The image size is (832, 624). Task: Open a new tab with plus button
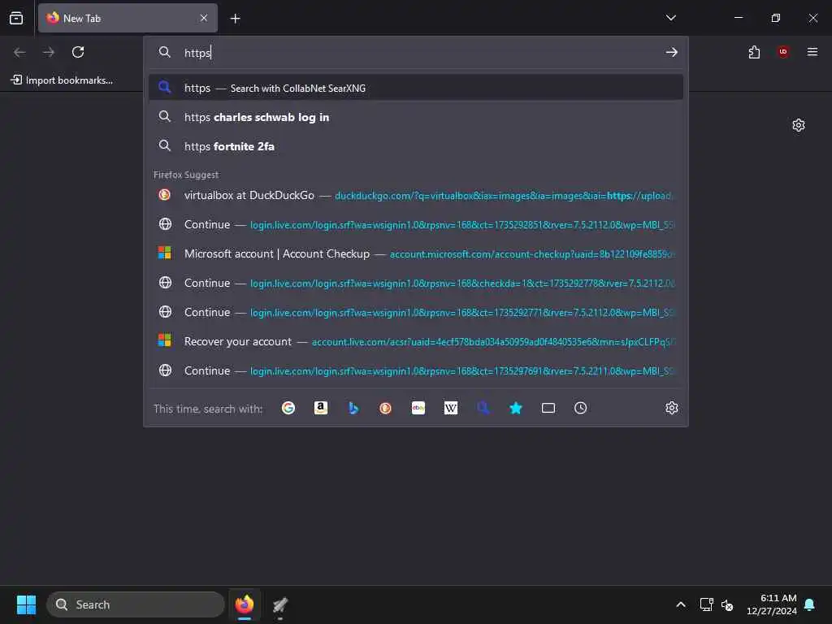tap(235, 19)
